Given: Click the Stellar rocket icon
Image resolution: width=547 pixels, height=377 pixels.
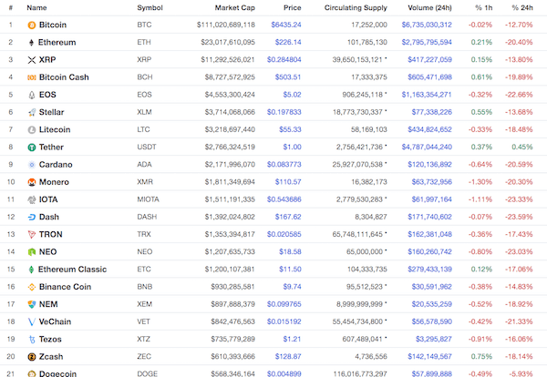Looking at the screenshot, I should point(32,112).
